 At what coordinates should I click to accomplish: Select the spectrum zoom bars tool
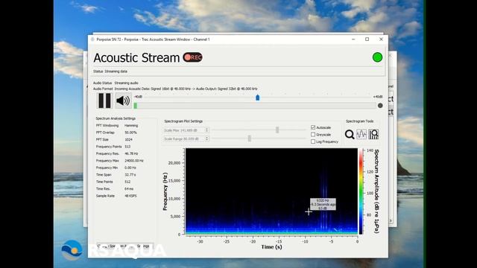pyautogui.click(x=373, y=134)
